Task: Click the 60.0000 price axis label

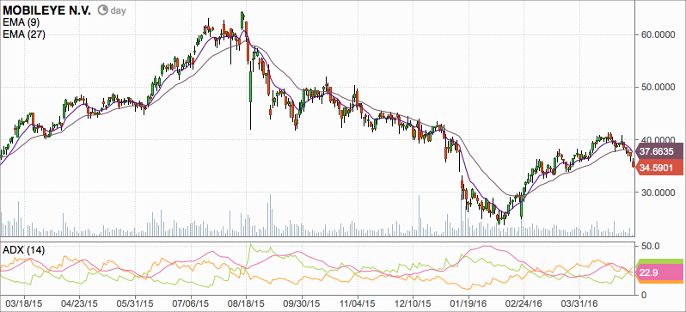Action: pos(658,35)
